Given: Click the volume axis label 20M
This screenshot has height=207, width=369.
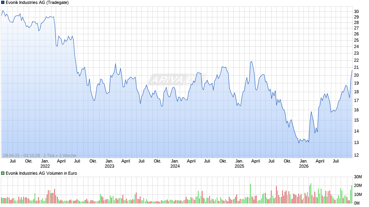Looking at the screenshot, I should 358,185.
